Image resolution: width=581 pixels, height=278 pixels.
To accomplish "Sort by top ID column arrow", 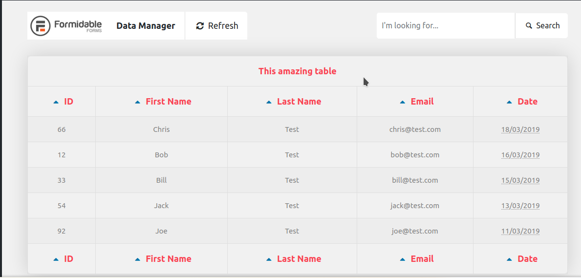I will [56, 102].
